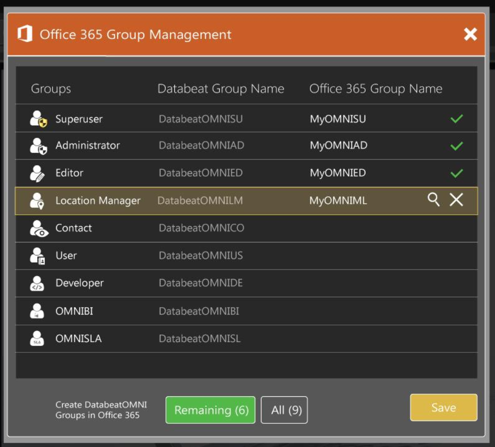Click the OMNIBI group icon

pyautogui.click(x=37, y=311)
